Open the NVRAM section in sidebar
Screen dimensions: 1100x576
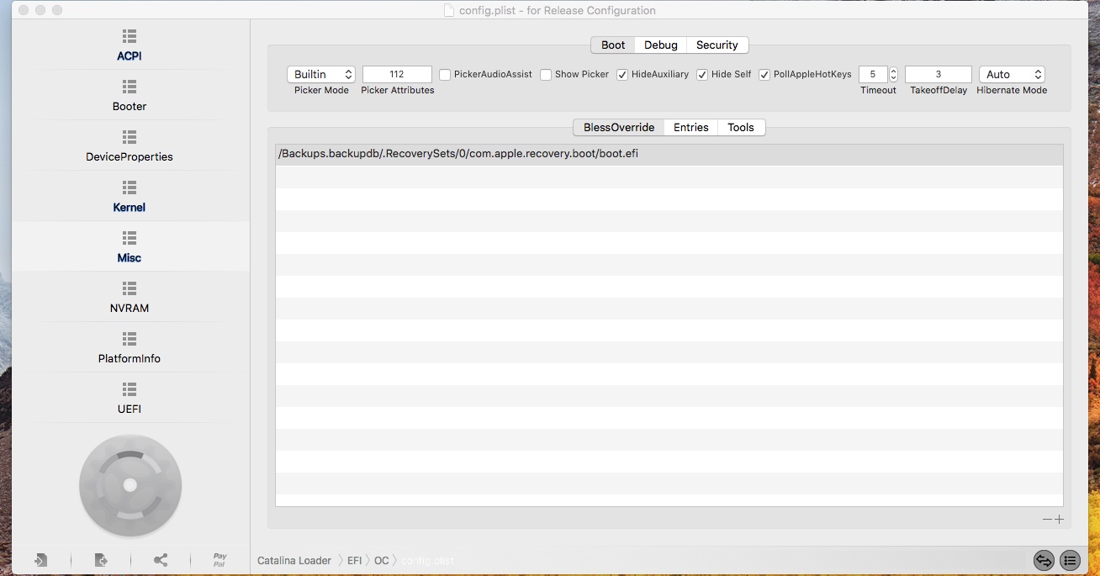pos(130,298)
